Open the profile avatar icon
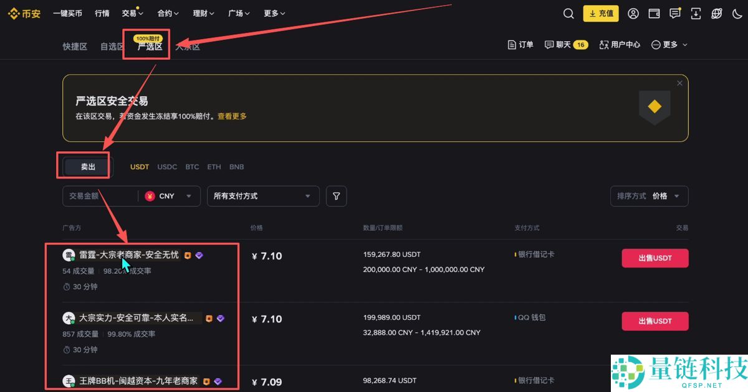Screen dimensions: 748x392 point(633,13)
